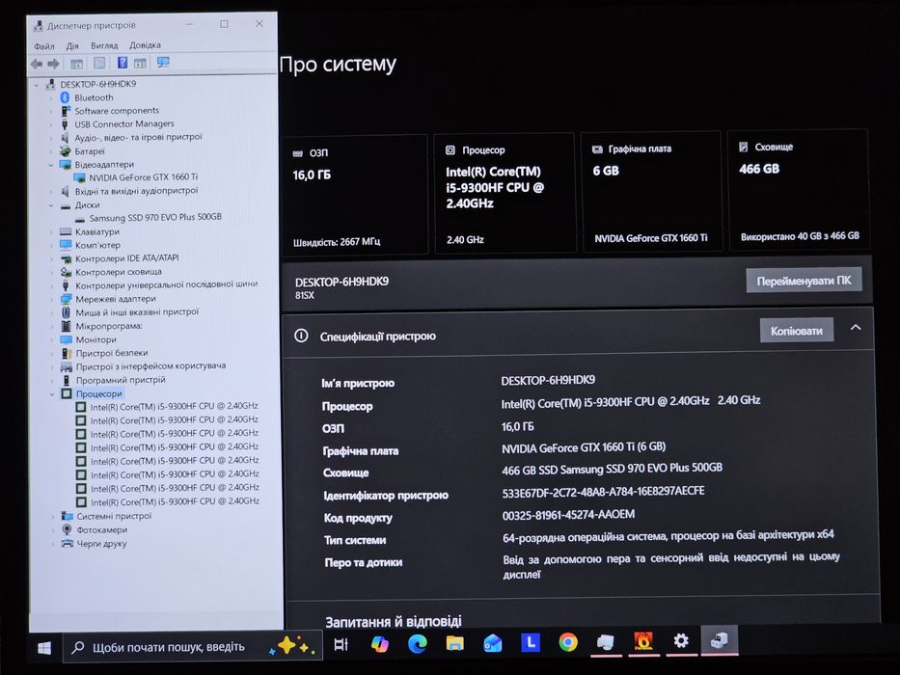This screenshot has height=675, width=900.
Task: Select the Програмний пристрій icon
Action: point(67,380)
